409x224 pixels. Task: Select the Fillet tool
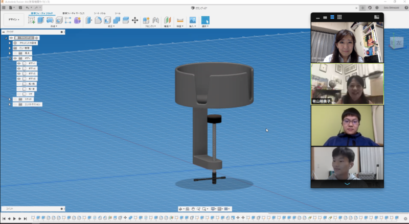[x=98, y=20]
